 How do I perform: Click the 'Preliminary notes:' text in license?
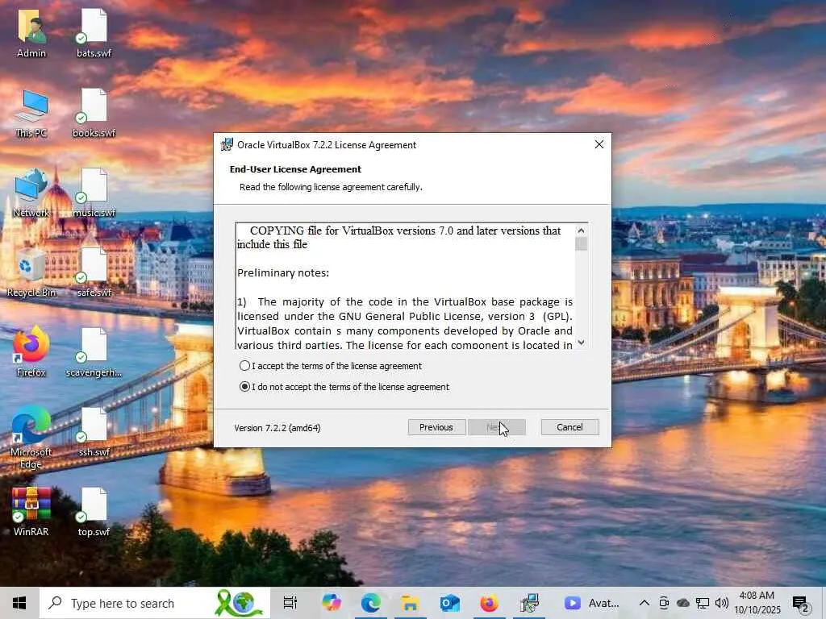click(x=283, y=272)
